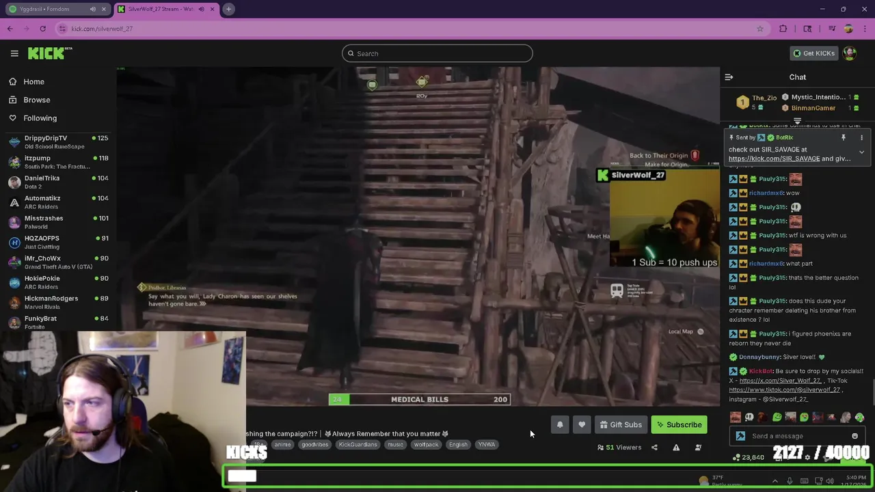The width and height of the screenshot is (875, 492).
Task: Click The_Zio top gifter
Action: 764,98
